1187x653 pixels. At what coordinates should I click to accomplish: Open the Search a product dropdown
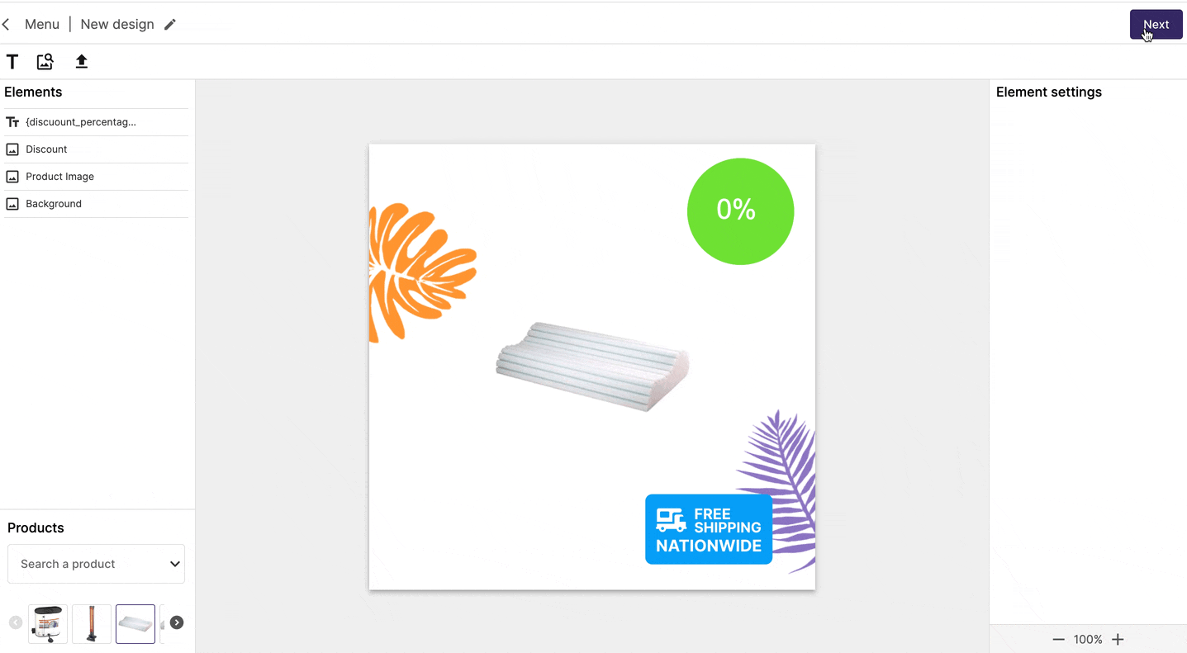pos(97,564)
